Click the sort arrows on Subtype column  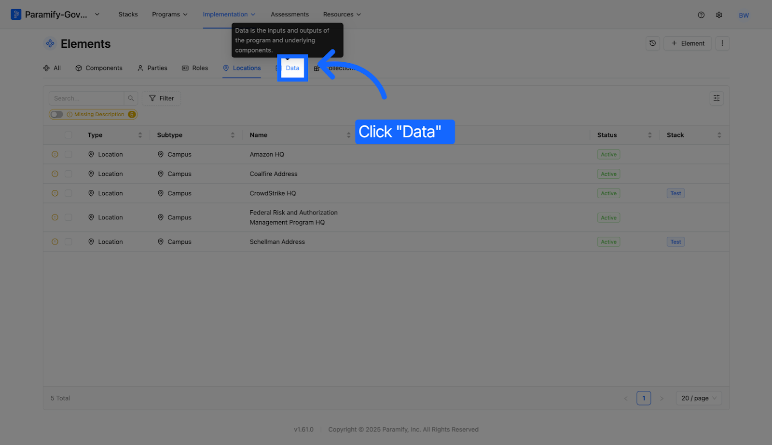[233, 135]
